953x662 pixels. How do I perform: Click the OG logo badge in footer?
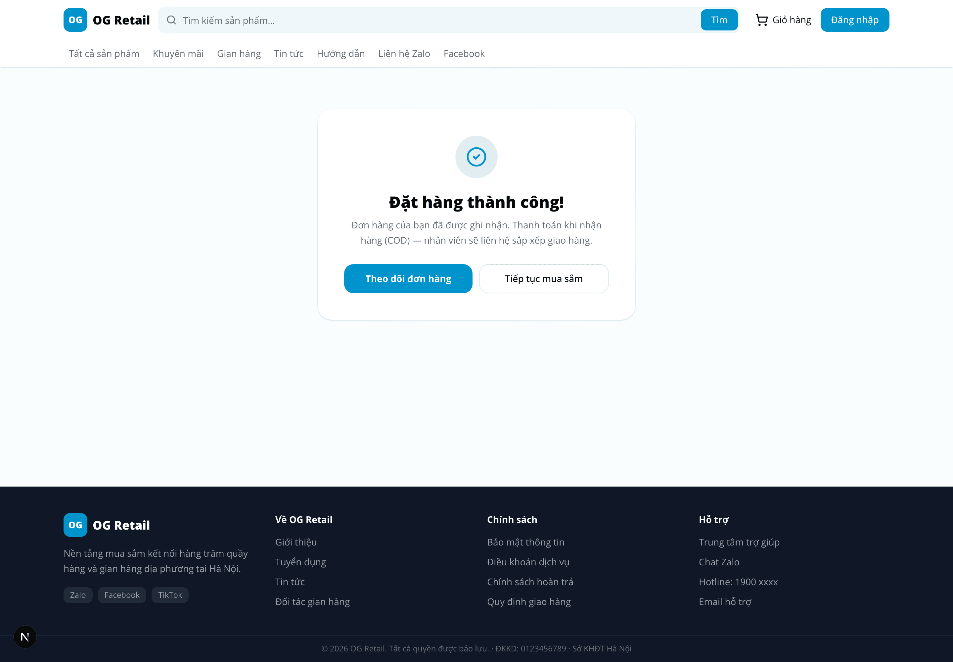[75, 525]
